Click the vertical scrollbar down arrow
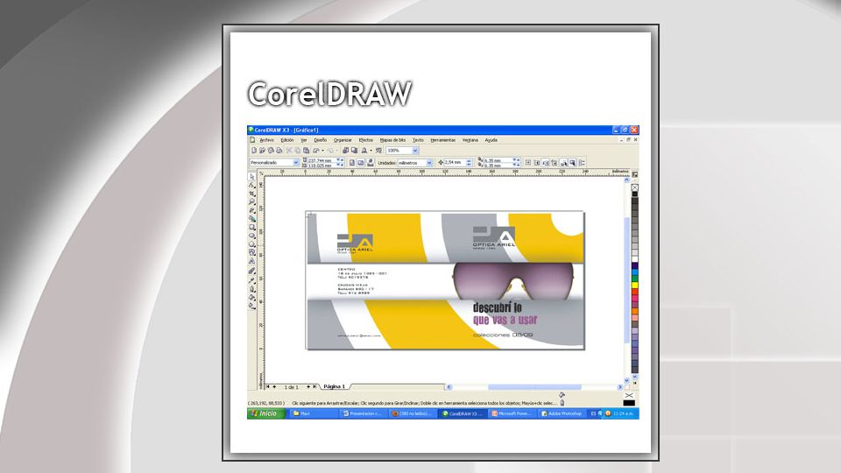 (626, 379)
